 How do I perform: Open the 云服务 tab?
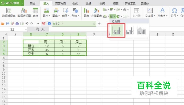click(x=145, y=4)
